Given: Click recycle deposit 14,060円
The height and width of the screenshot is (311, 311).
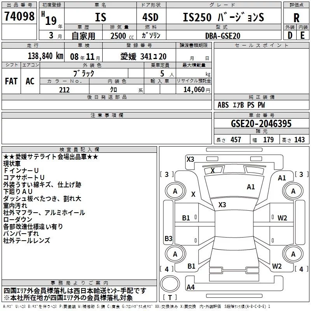Looking at the screenshot, I should coord(197,90).
